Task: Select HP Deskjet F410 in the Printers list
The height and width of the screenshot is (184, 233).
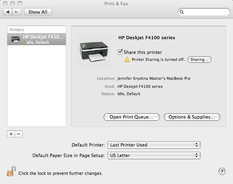Action: [37, 39]
